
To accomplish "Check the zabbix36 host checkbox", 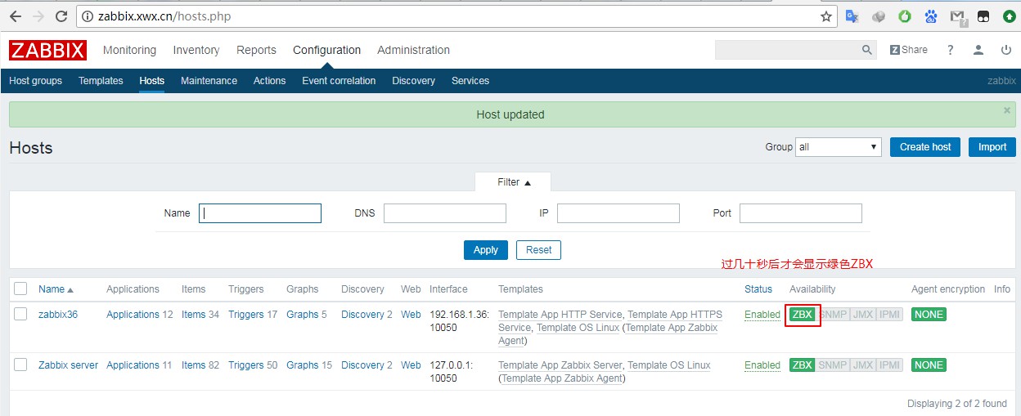I will point(20,314).
